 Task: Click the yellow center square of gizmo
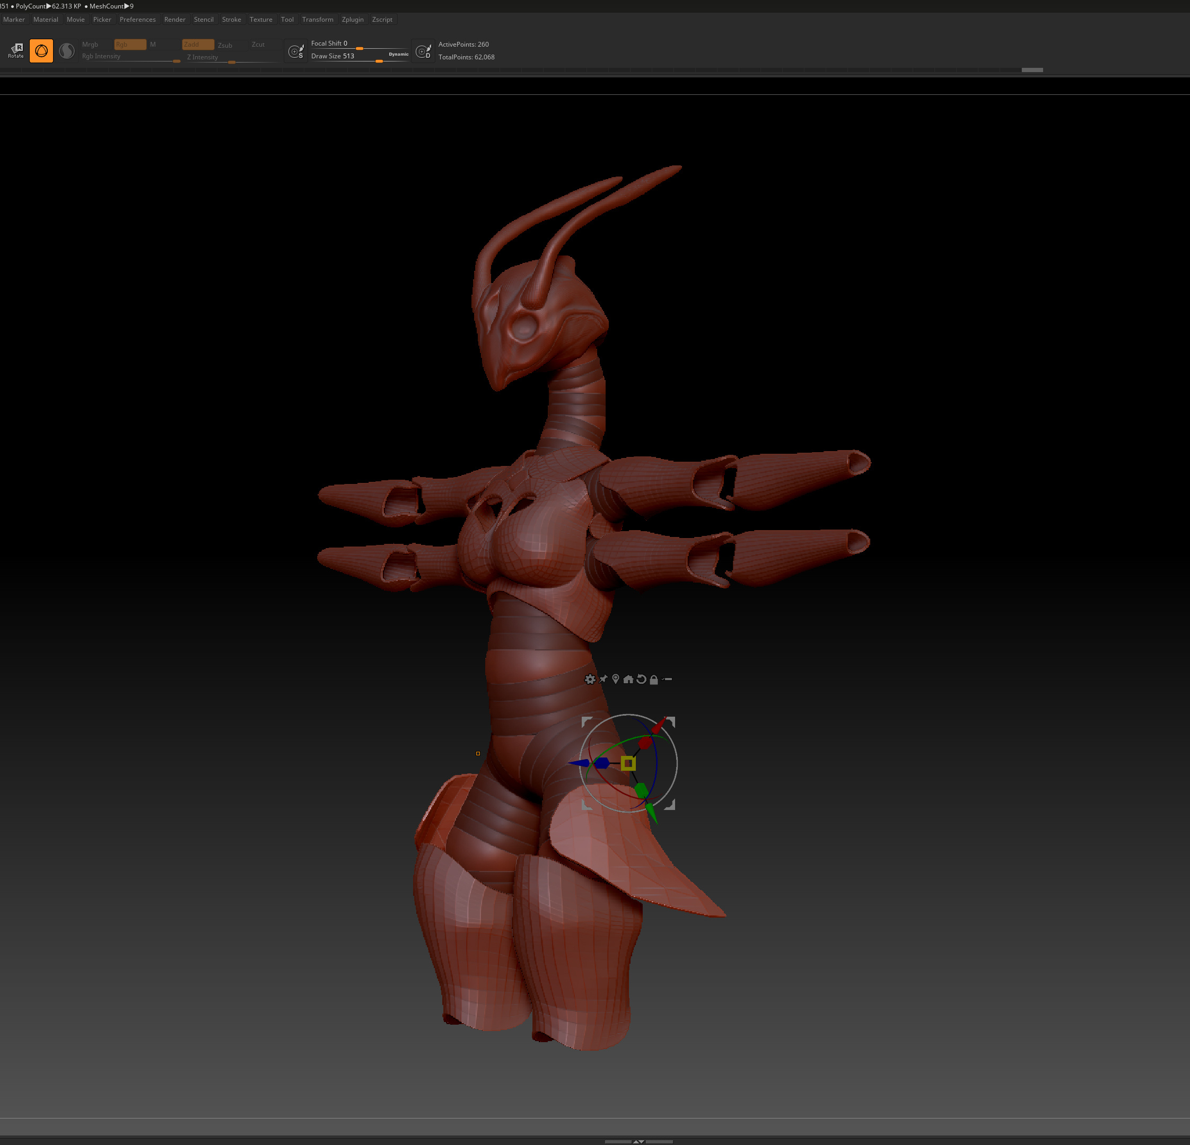628,763
